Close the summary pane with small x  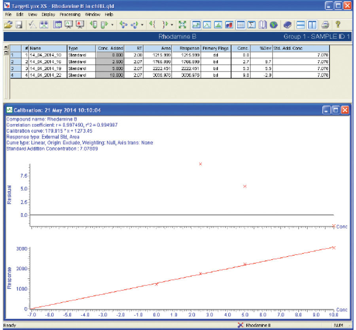coord(6,47)
